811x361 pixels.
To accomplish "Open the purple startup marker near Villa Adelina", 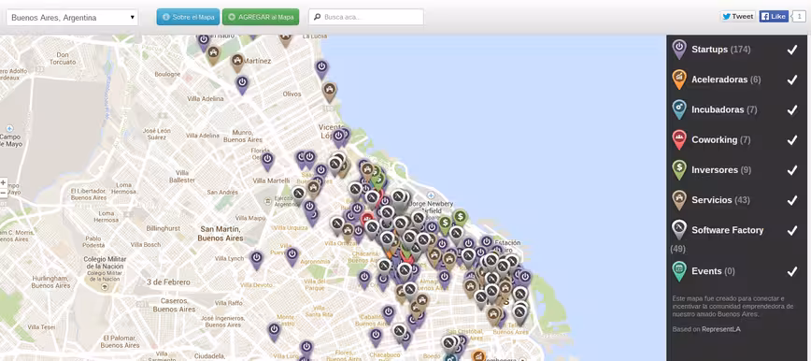I will click(242, 84).
